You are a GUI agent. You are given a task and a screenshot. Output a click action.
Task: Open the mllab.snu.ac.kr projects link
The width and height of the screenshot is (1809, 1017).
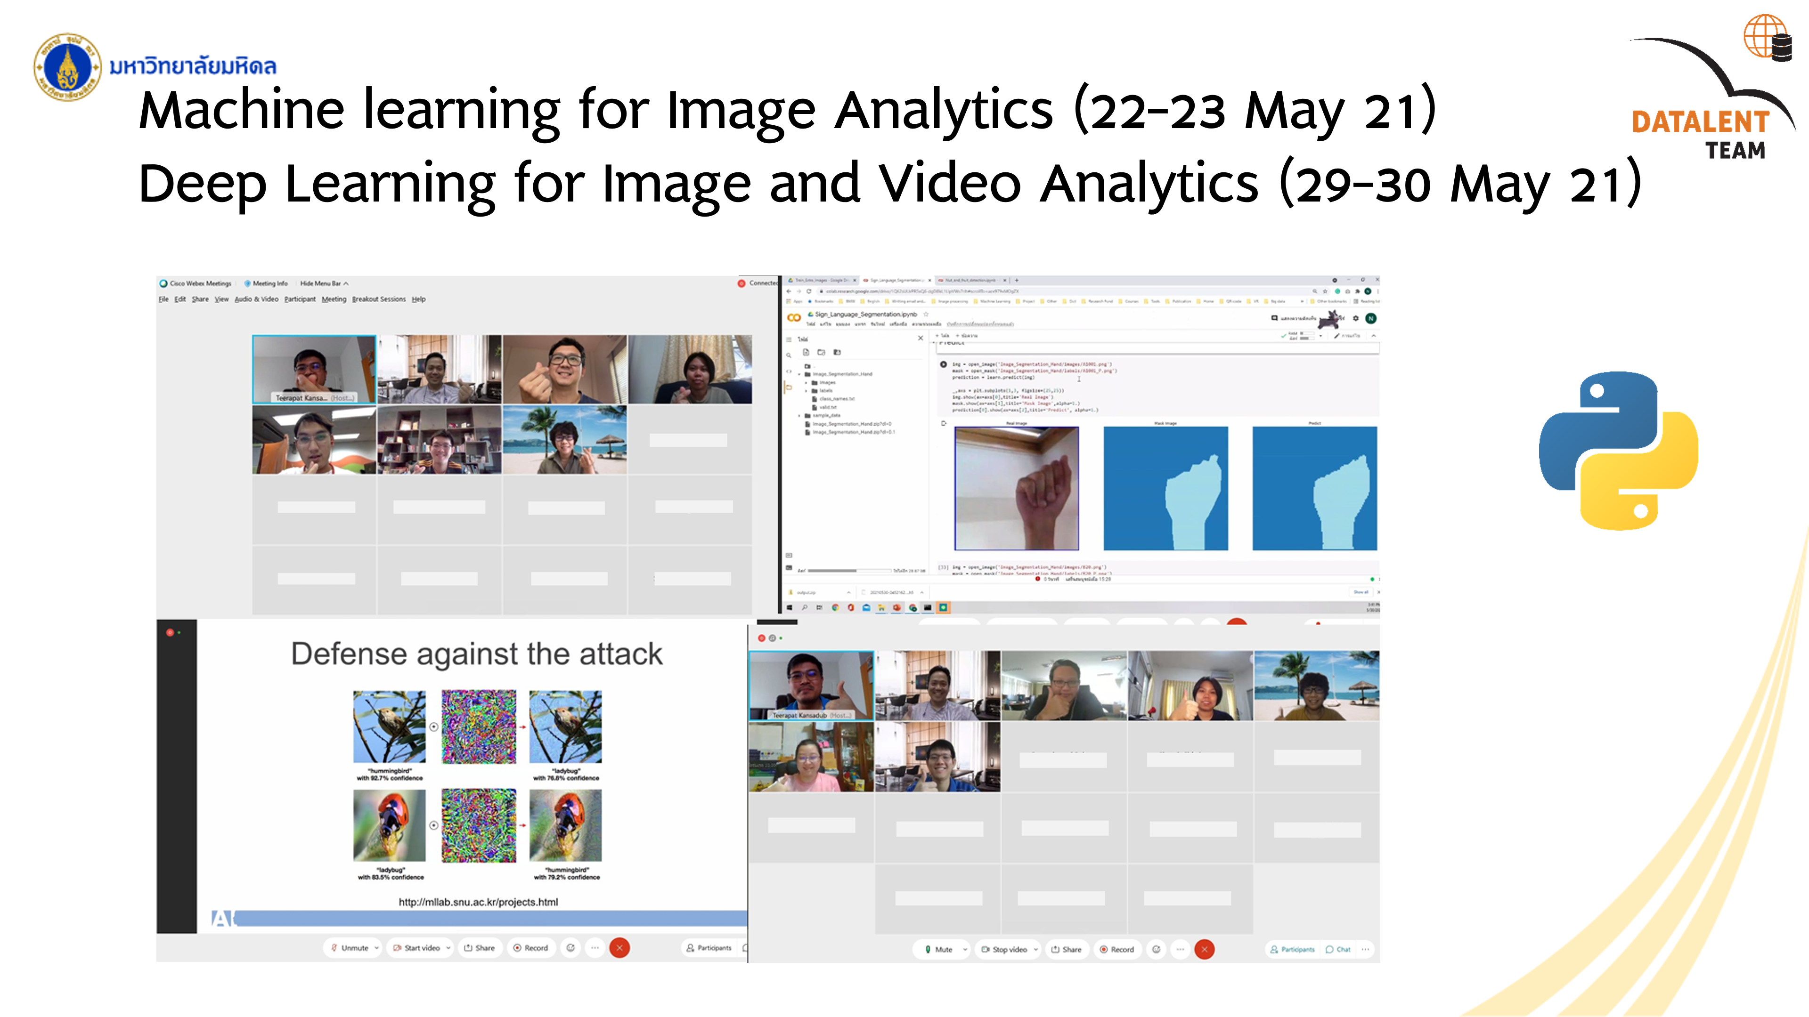tap(478, 902)
